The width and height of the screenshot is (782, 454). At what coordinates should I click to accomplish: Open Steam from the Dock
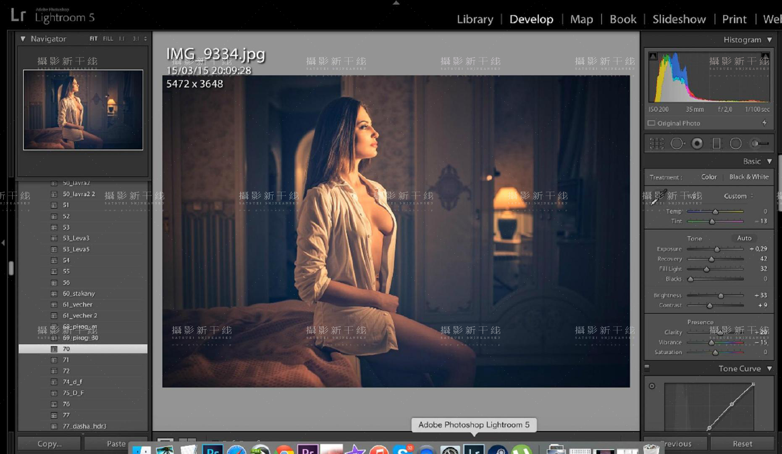point(498,450)
